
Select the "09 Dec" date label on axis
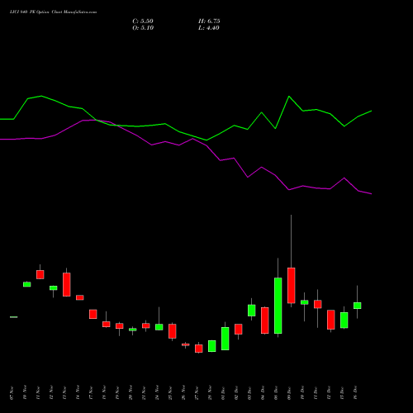(289, 393)
